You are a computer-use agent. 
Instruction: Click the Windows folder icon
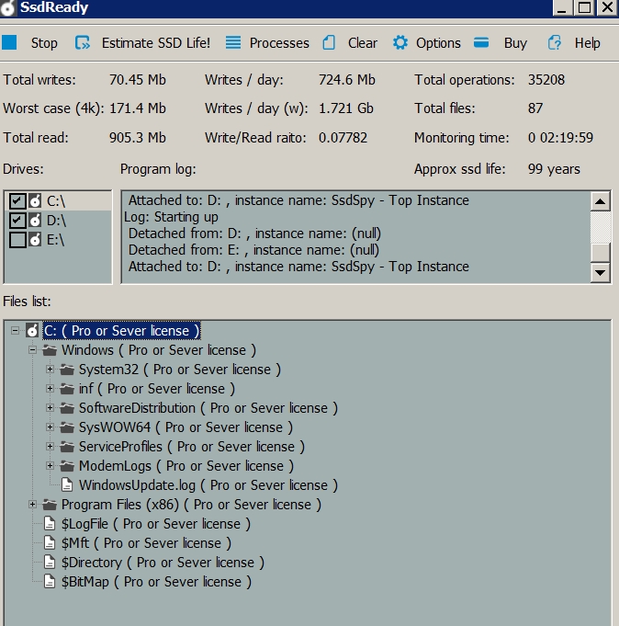(x=50, y=350)
